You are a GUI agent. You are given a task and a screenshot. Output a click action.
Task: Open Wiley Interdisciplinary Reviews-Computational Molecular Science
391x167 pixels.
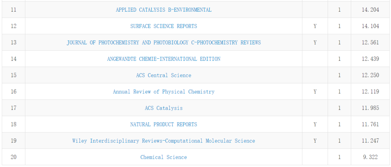point(164,141)
